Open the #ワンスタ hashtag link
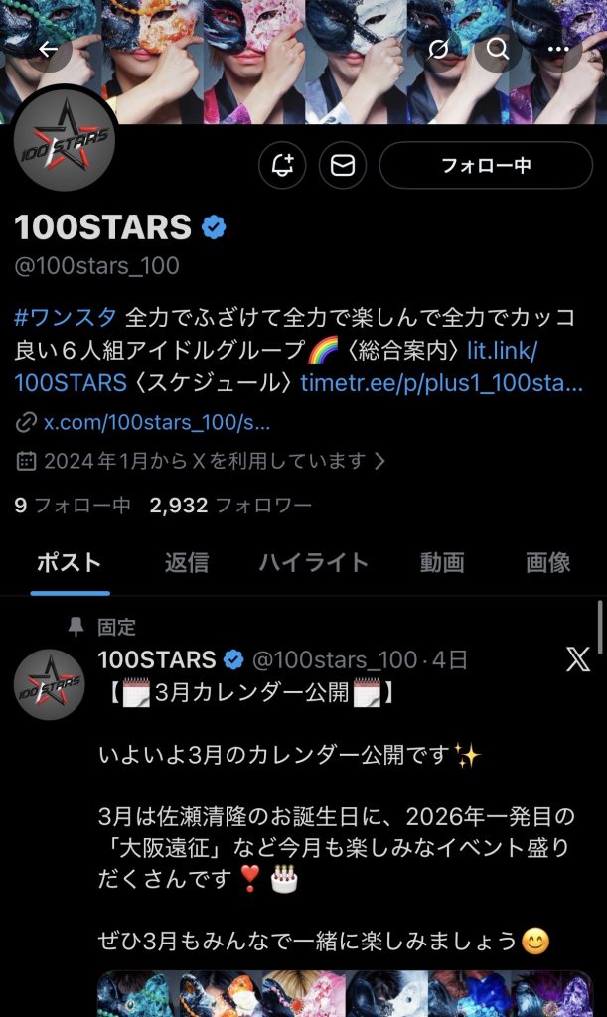The height and width of the screenshot is (1017, 607). pyautogui.click(x=66, y=317)
